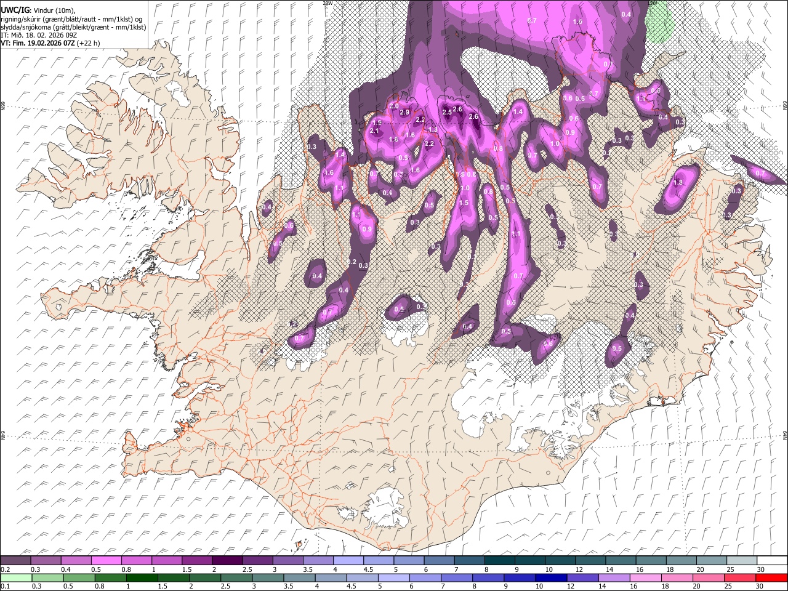Select the dark purple-gray 0.2 swatch in the top legend
Viewport: 788px width, 591px height.
(16, 560)
